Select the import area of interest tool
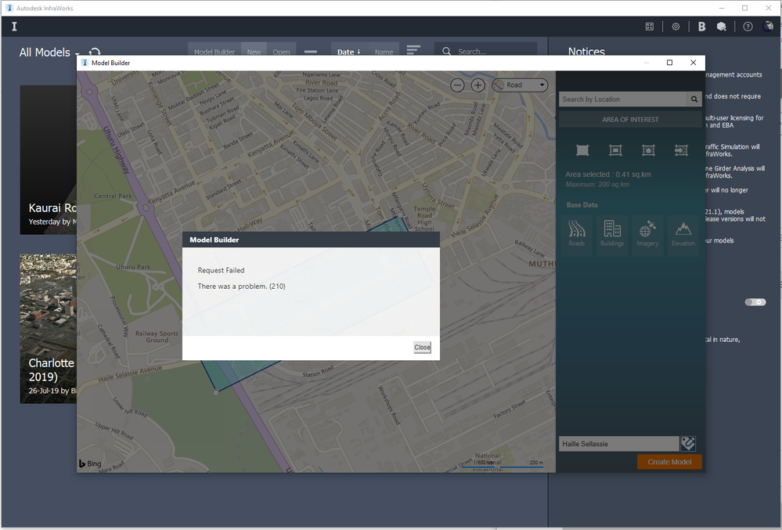 pos(681,150)
